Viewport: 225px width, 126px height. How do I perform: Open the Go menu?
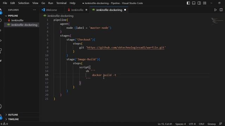(43, 3)
